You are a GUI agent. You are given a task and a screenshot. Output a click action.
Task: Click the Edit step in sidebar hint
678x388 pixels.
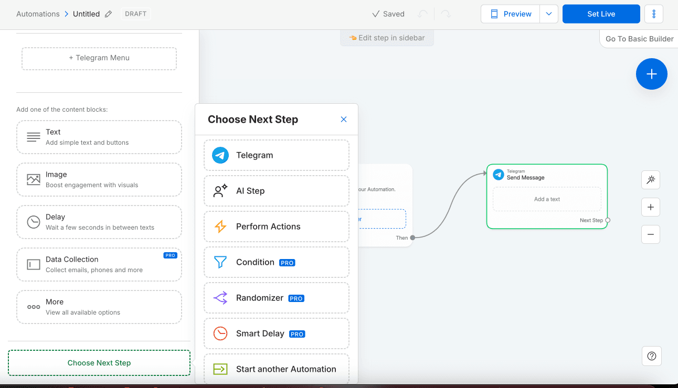pos(387,38)
